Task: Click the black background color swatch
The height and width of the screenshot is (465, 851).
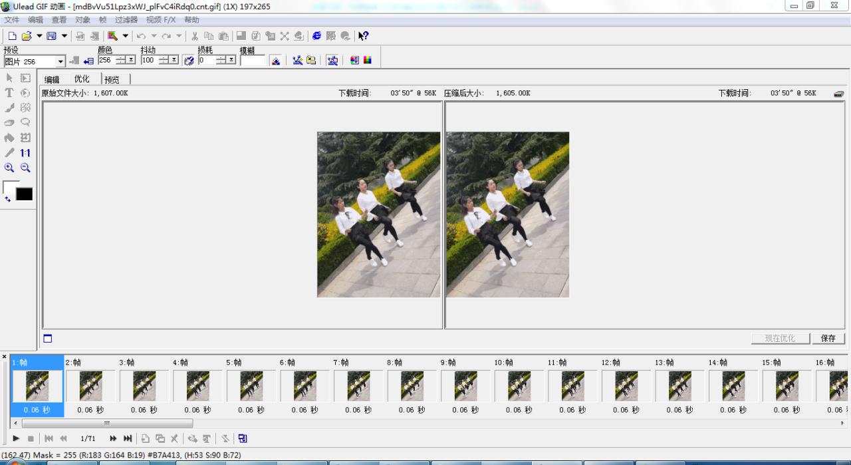Action: point(23,194)
